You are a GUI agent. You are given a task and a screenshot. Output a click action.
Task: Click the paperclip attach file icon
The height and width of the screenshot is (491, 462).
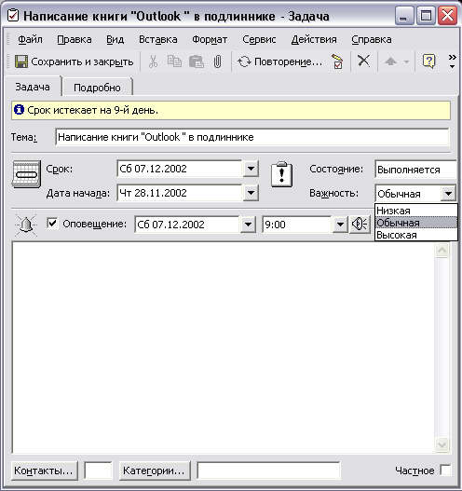218,61
